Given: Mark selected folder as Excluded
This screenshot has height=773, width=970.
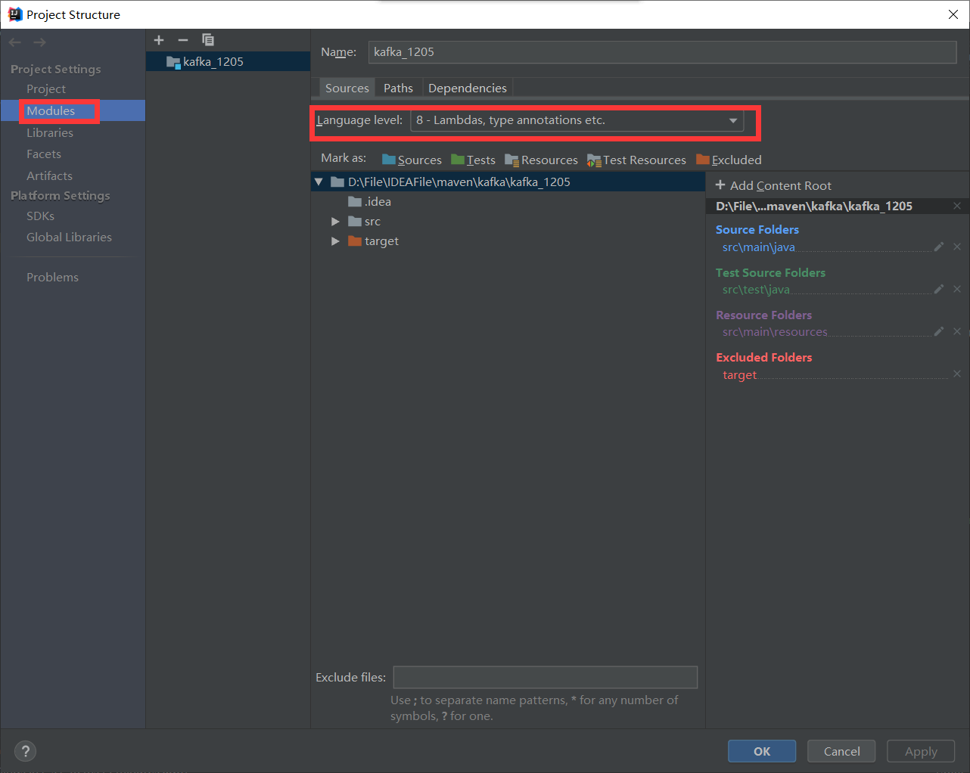Looking at the screenshot, I should 728,160.
